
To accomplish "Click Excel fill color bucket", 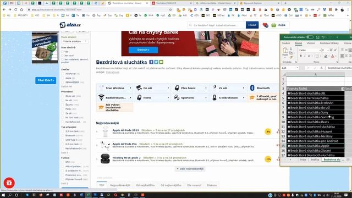I will [326, 56].
